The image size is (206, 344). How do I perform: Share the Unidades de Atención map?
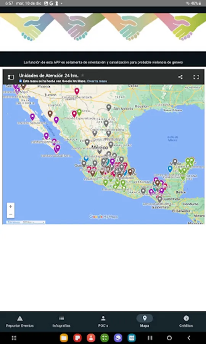pyautogui.click(x=180, y=77)
